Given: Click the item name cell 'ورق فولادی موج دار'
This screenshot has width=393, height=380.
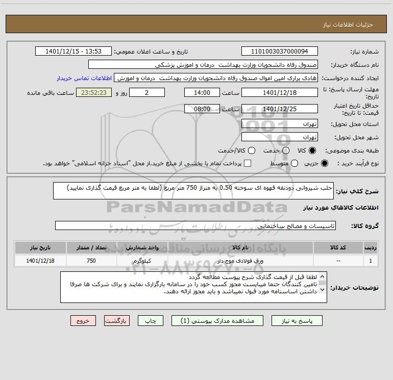Looking at the screenshot, I should coord(240,261).
